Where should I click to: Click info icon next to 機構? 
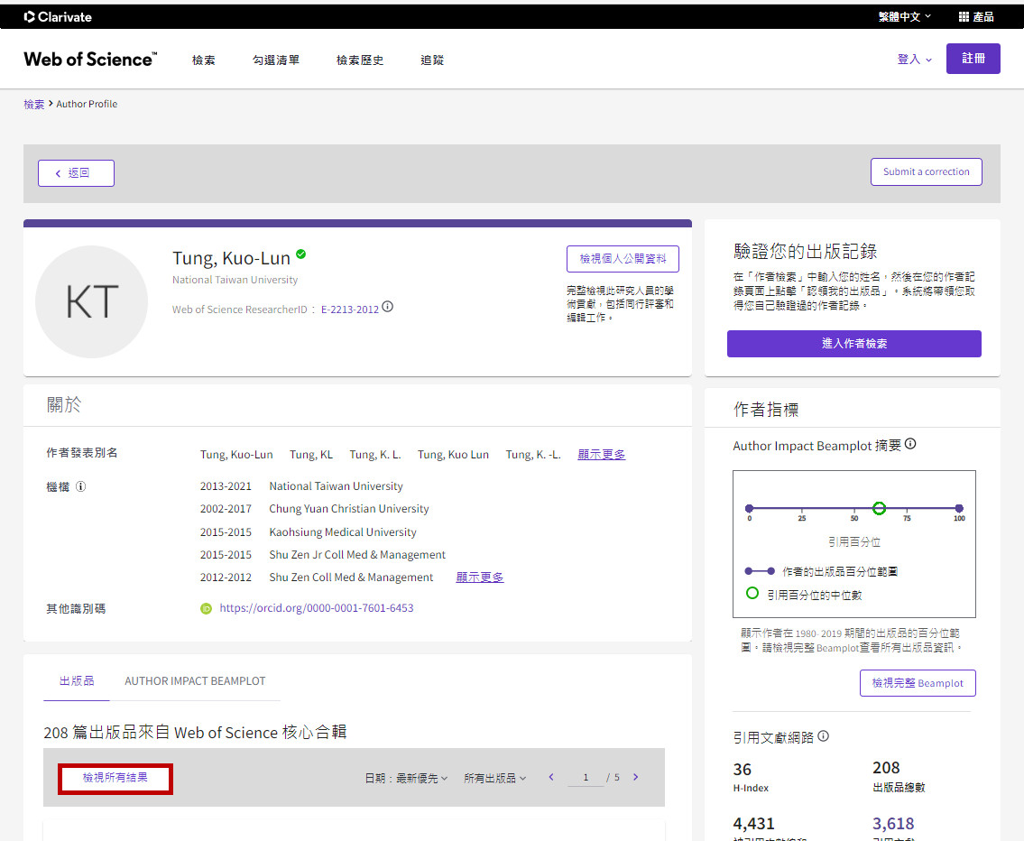(x=81, y=486)
